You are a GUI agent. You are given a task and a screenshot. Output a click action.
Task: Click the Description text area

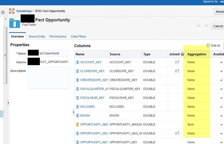click(49, 78)
